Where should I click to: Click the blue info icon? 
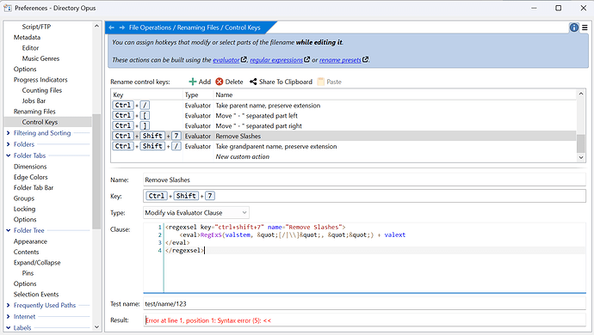(x=574, y=27)
